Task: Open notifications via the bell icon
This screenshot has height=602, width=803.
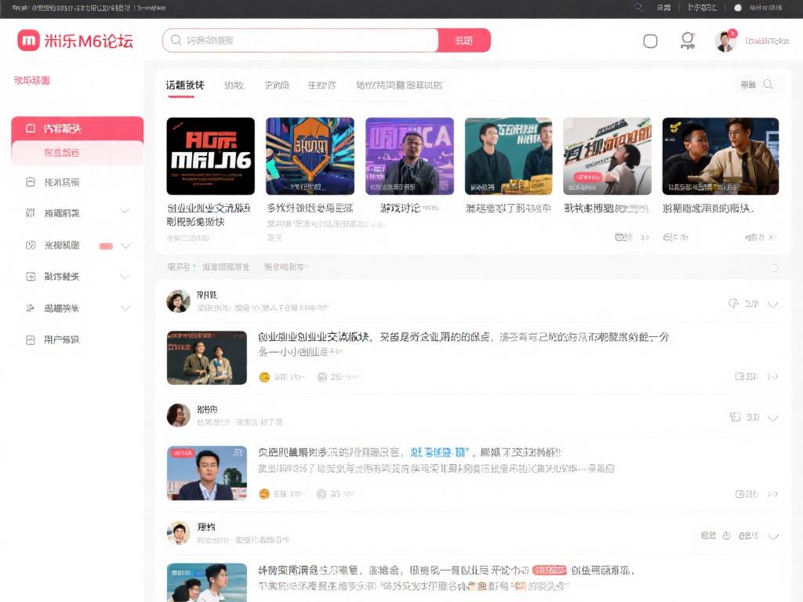Action: tap(687, 41)
